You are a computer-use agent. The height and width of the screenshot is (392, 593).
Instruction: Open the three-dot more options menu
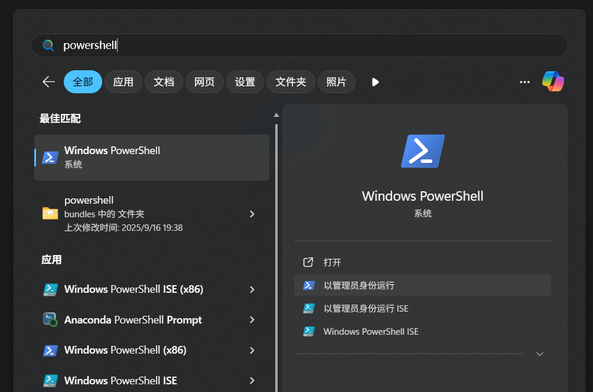pos(524,82)
